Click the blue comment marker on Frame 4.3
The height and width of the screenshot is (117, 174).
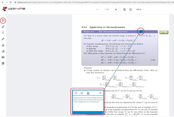click(x=141, y=32)
